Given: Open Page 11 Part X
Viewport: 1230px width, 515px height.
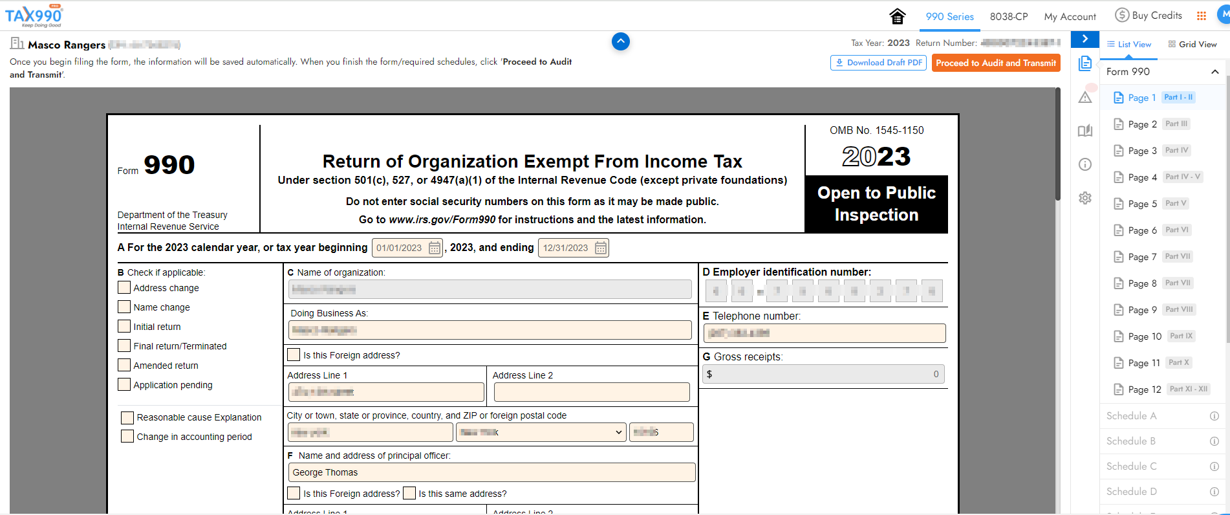Looking at the screenshot, I should click(x=1162, y=363).
